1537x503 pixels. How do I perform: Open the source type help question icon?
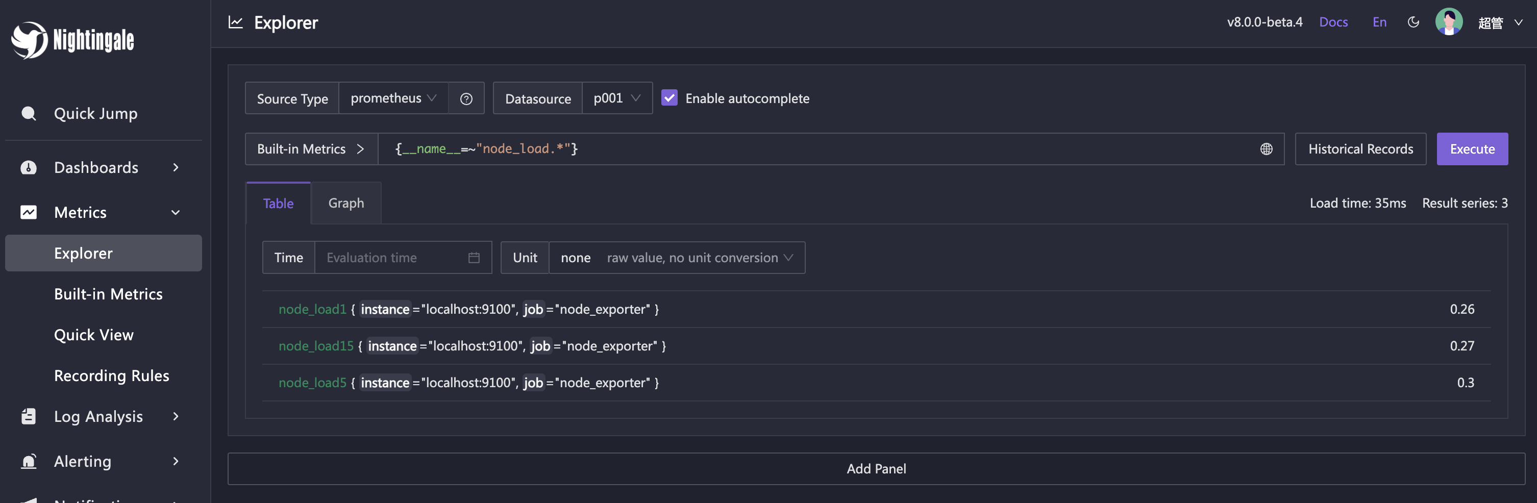(466, 98)
